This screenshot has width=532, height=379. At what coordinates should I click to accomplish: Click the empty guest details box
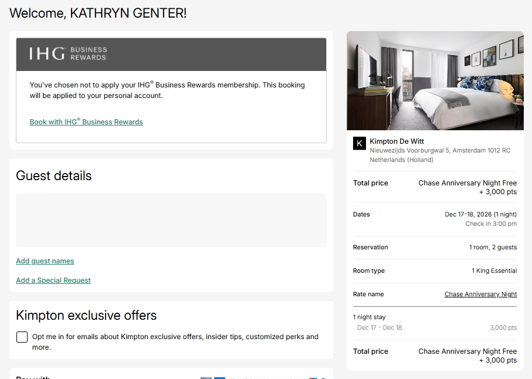[171, 220]
